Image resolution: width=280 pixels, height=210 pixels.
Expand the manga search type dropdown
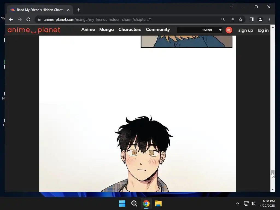(x=211, y=30)
